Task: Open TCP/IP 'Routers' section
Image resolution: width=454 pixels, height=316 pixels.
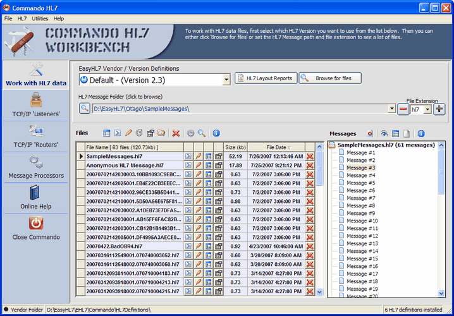Action: pos(36,135)
